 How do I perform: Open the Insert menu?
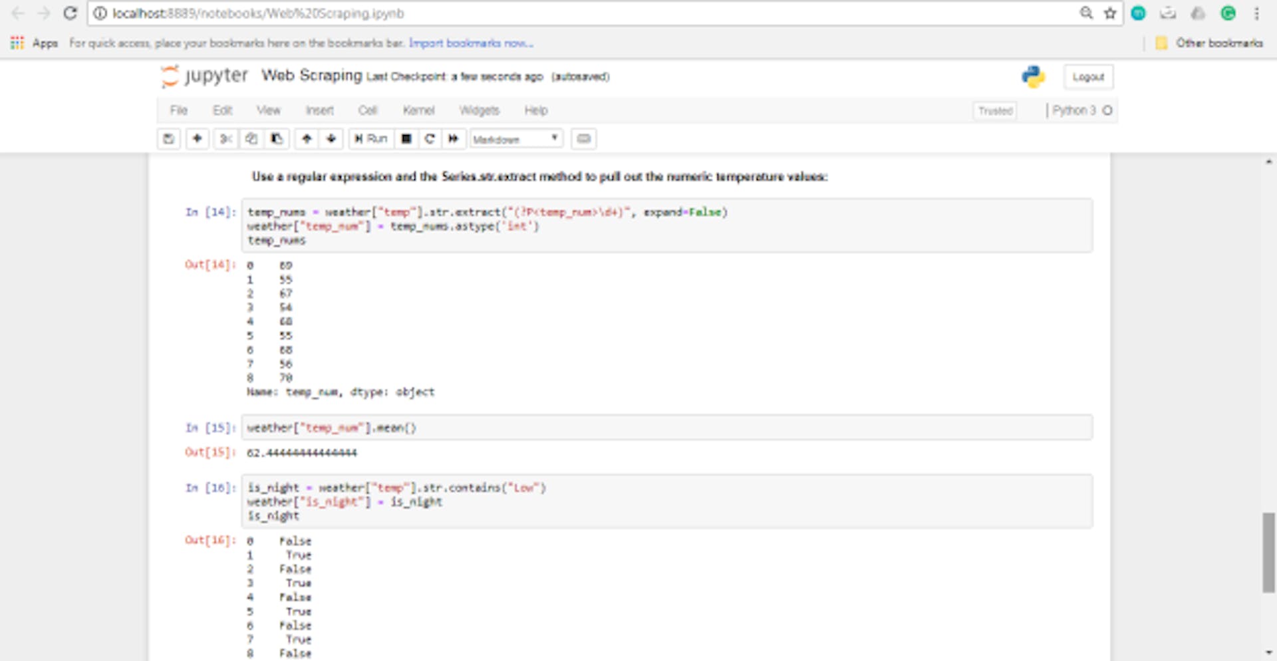click(x=320, y=110)
